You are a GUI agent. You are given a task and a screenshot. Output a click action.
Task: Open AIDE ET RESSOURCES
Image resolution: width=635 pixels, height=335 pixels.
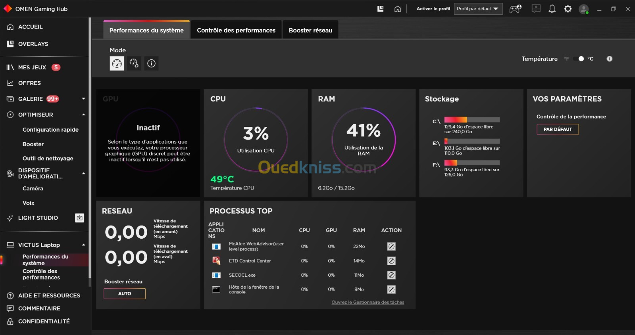[x=49, y=295]
